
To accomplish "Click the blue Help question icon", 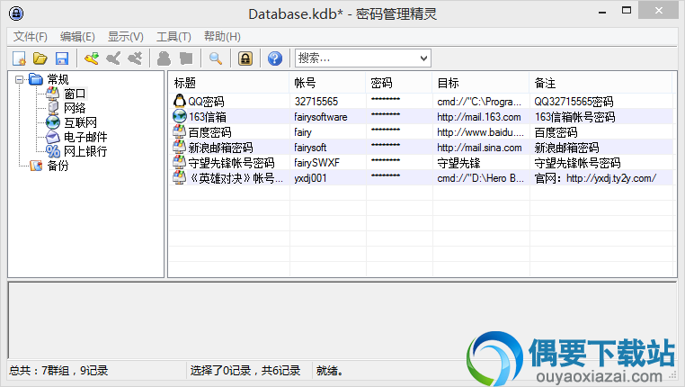I will pyautogui.click(x=275, y=58).
